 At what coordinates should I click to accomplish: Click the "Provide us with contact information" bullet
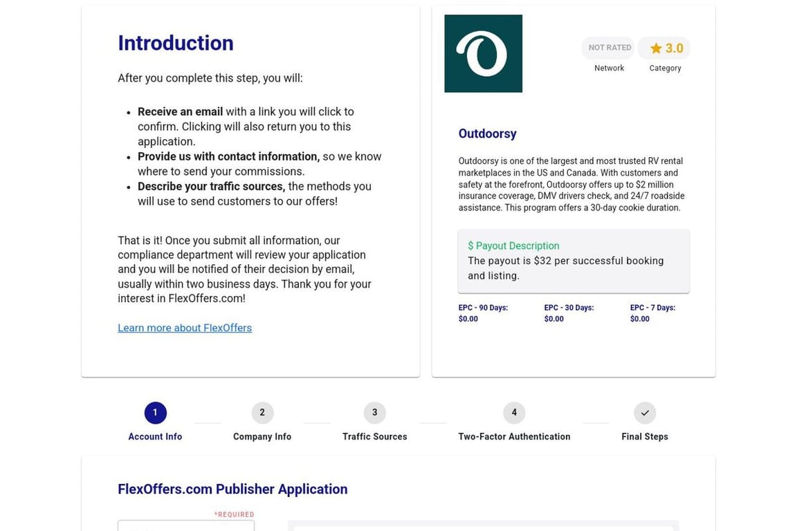[229, 156]
